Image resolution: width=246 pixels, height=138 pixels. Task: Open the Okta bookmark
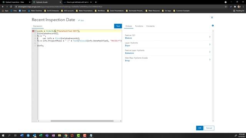pos(14,11)
